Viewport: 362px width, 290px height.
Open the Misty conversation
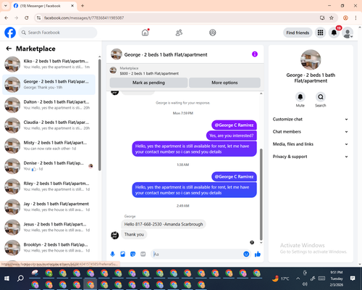(49, 146)
